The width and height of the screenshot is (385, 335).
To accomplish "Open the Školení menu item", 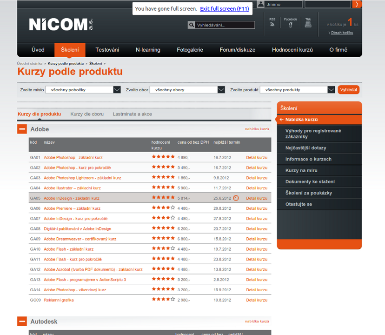I will pos(70,50).
